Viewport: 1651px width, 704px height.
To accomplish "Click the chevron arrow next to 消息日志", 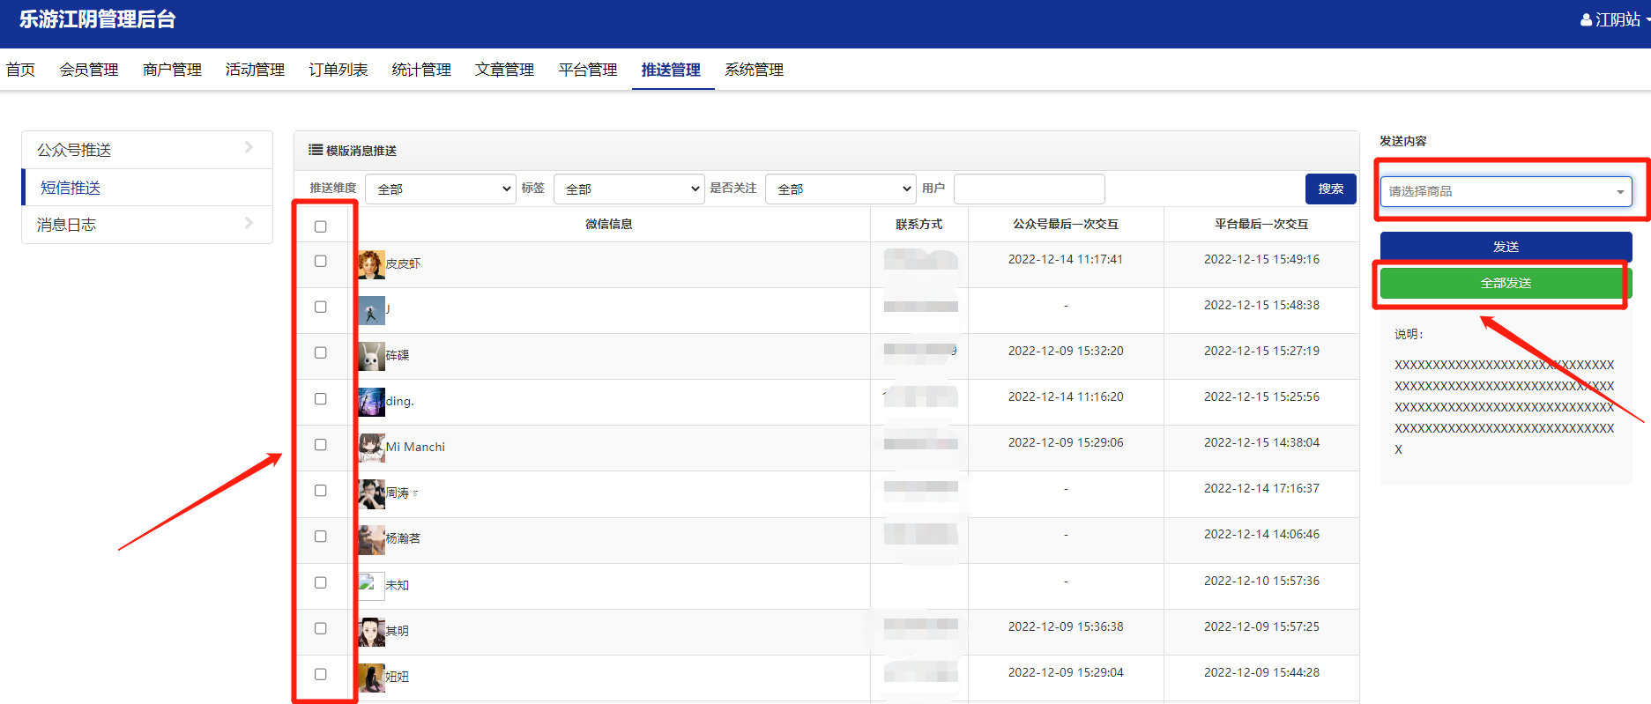I will (x=249, y=224).
